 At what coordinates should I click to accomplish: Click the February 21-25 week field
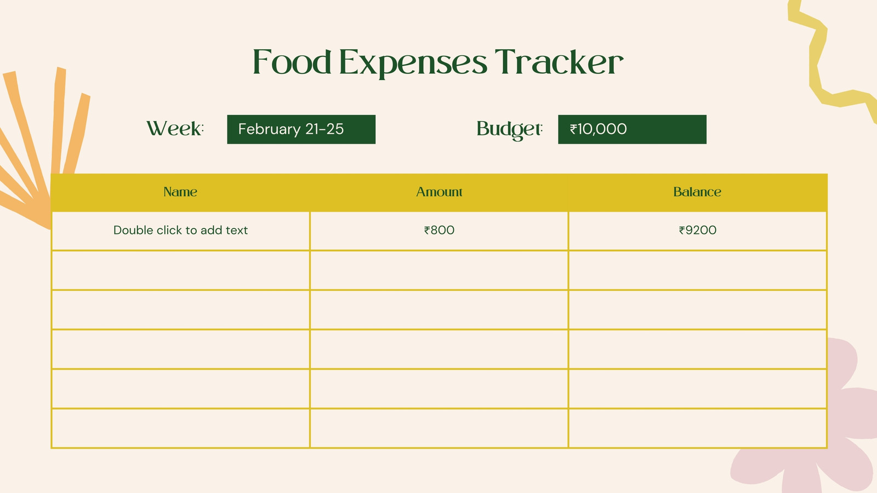(x=301, y=129)
